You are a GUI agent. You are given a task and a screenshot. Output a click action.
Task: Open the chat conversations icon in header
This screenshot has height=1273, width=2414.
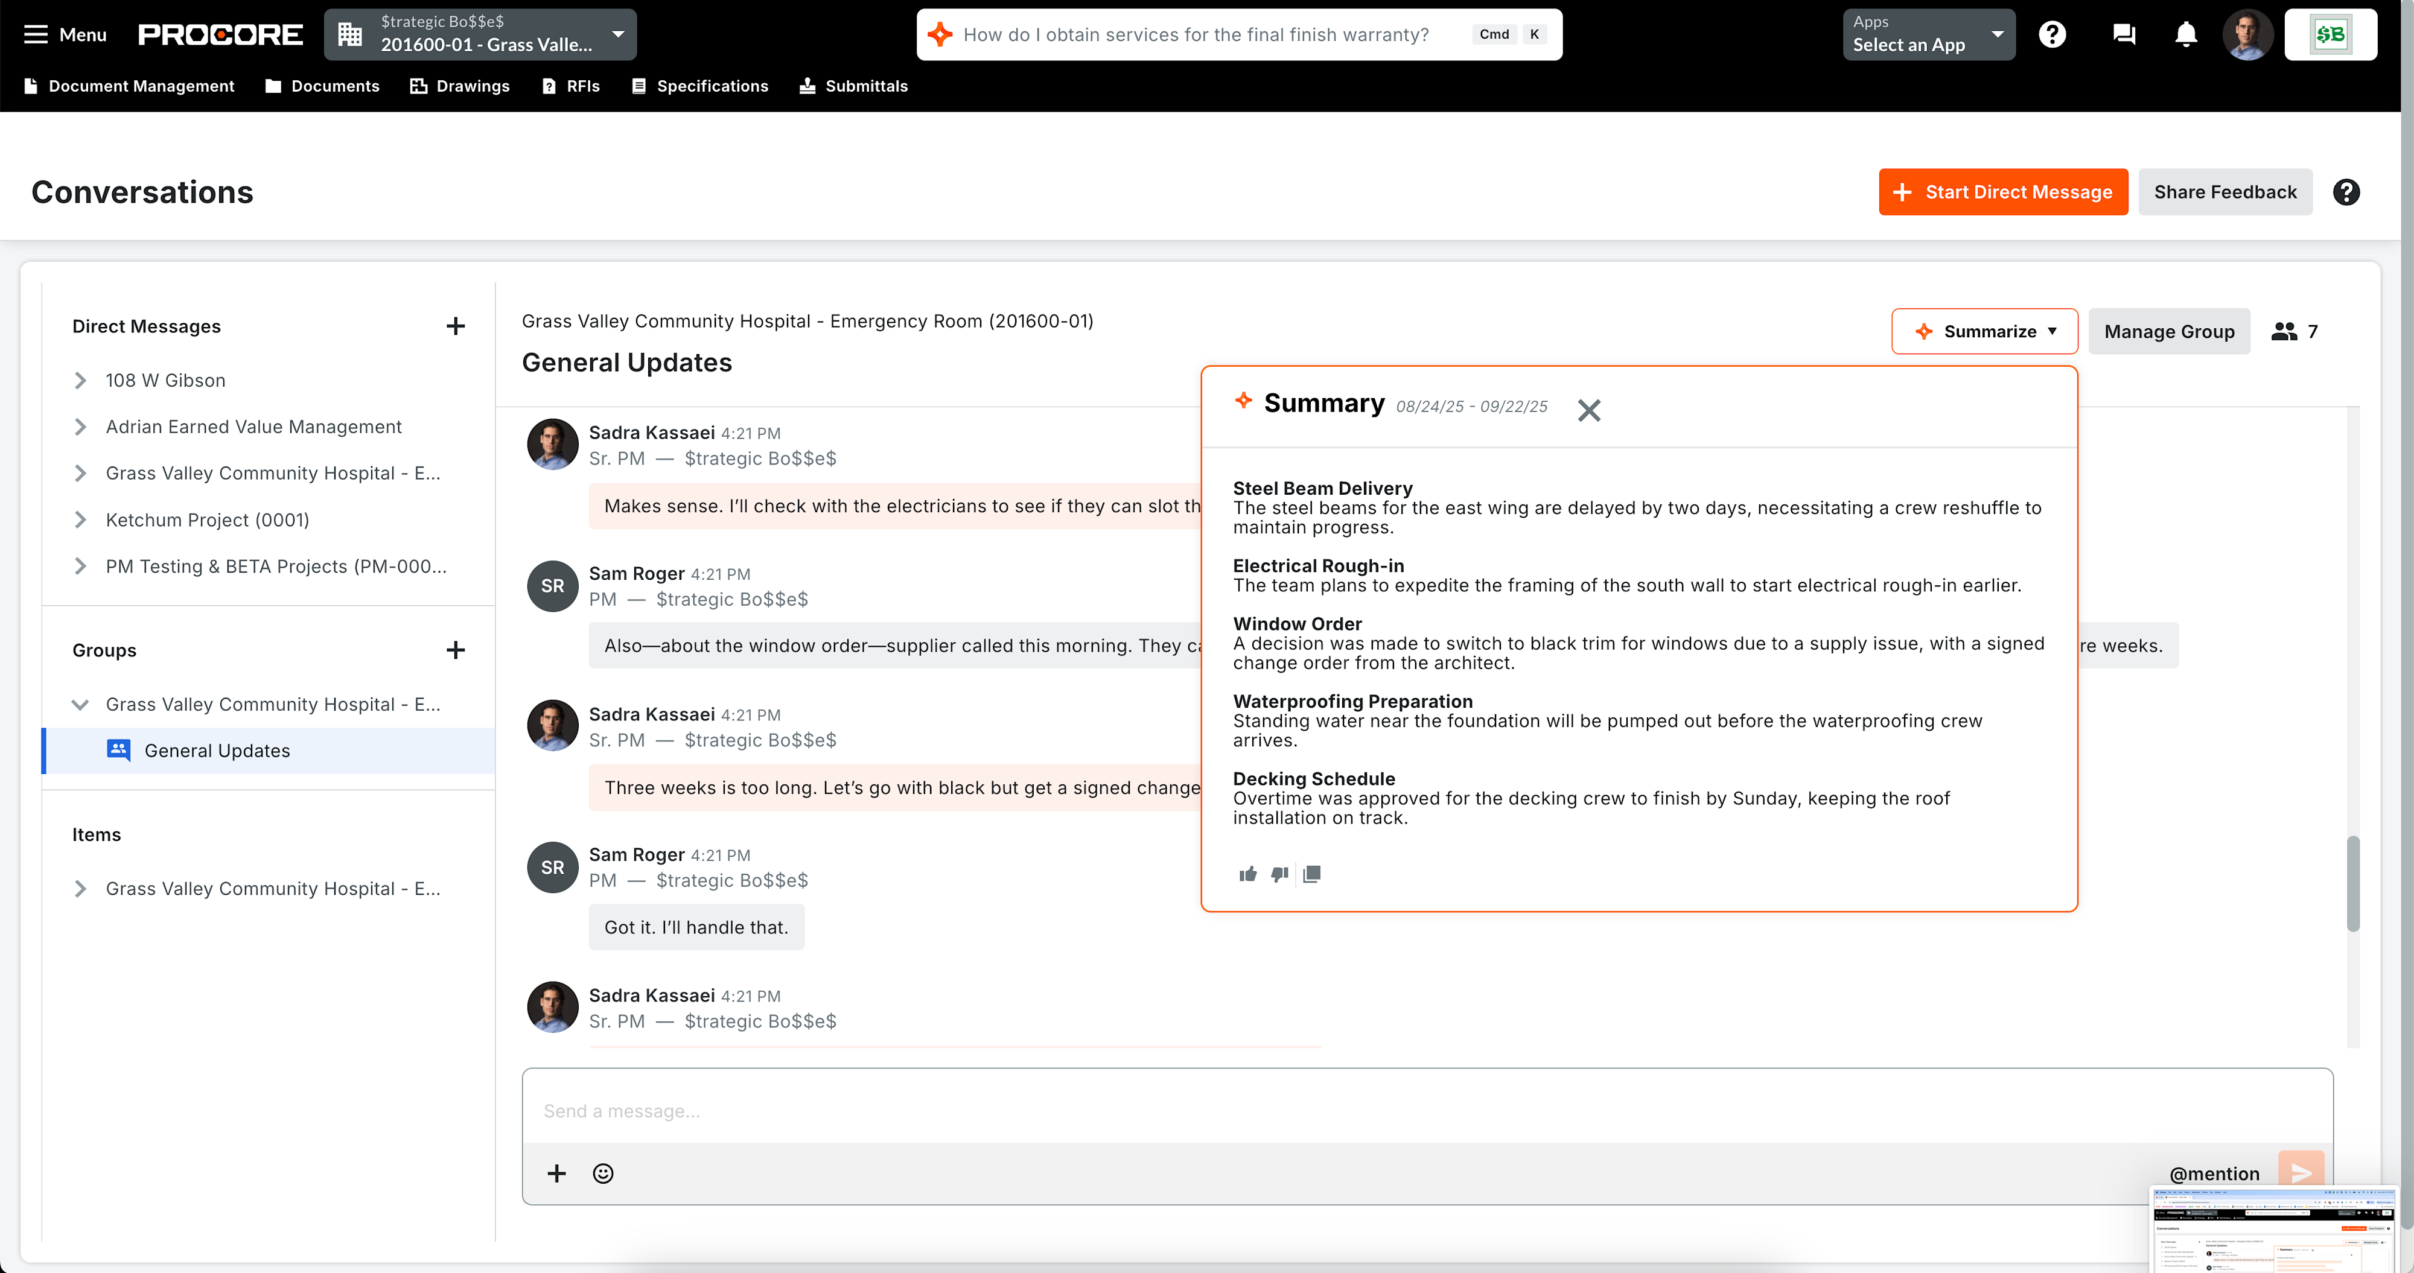click(x=2124, y=34)
